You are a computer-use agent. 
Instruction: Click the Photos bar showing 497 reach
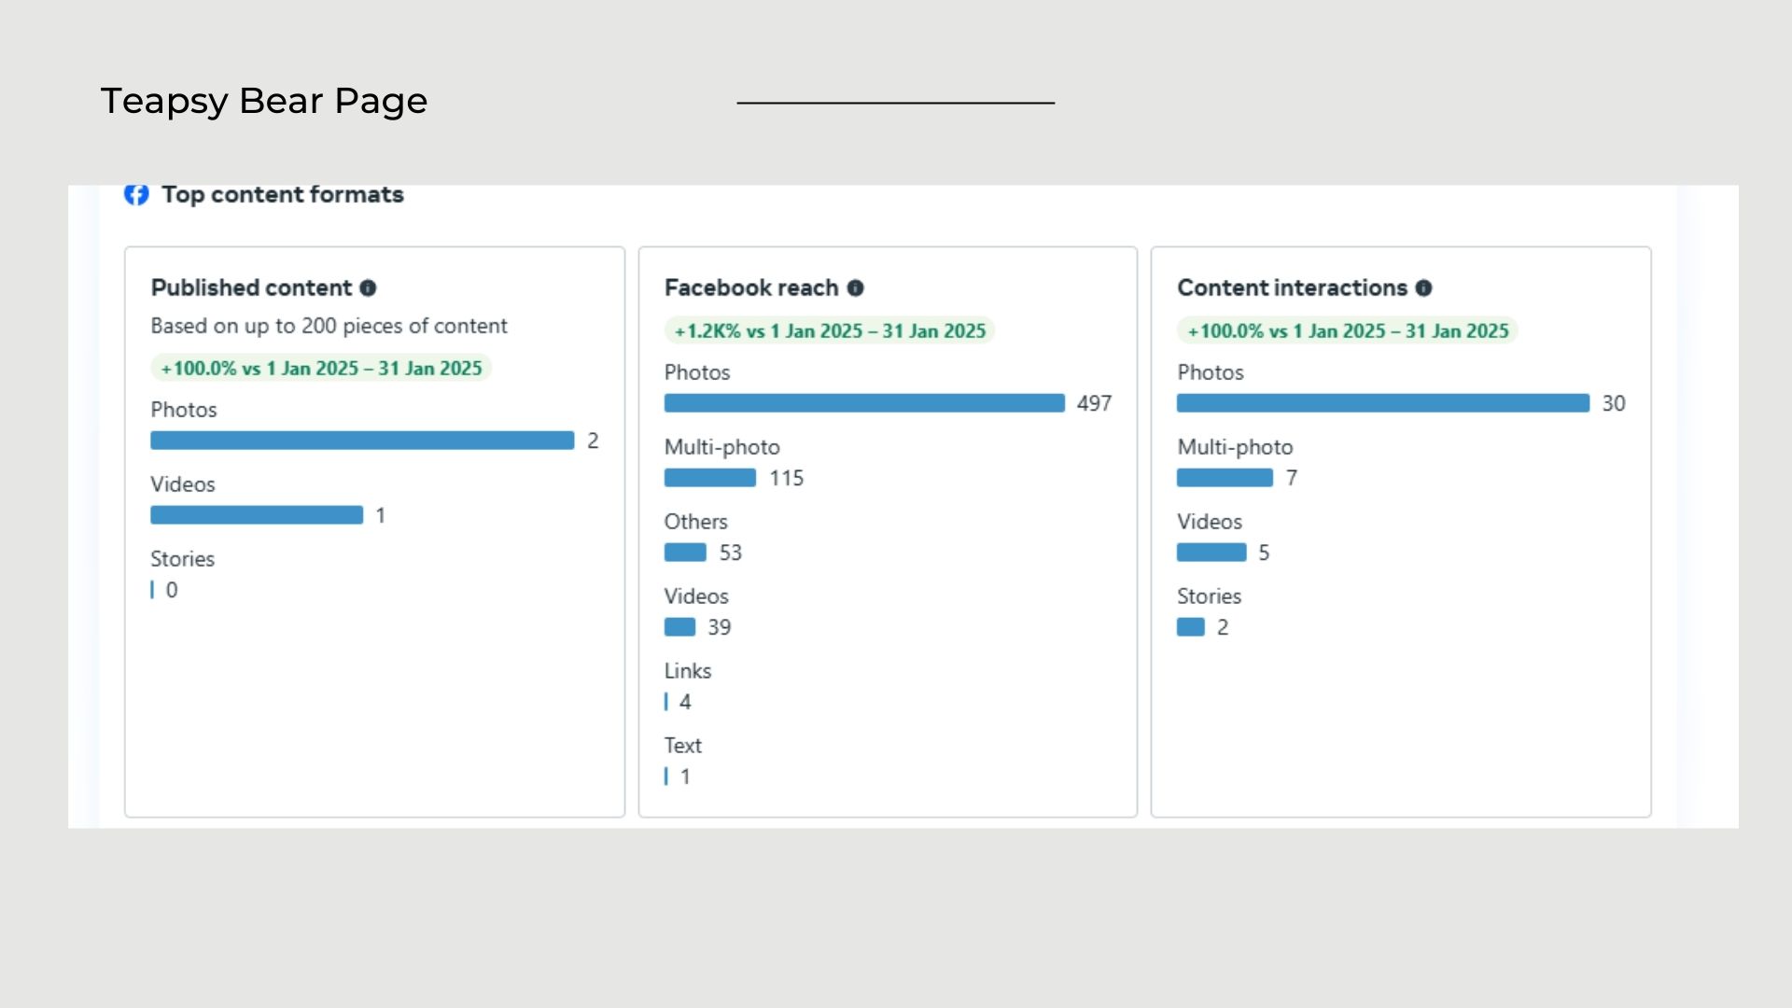tap(864, 403)
